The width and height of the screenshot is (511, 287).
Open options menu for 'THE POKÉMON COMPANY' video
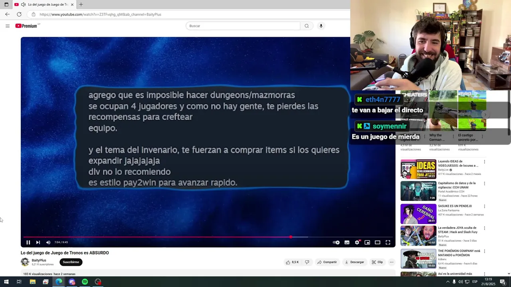click(x=485, y=252)
